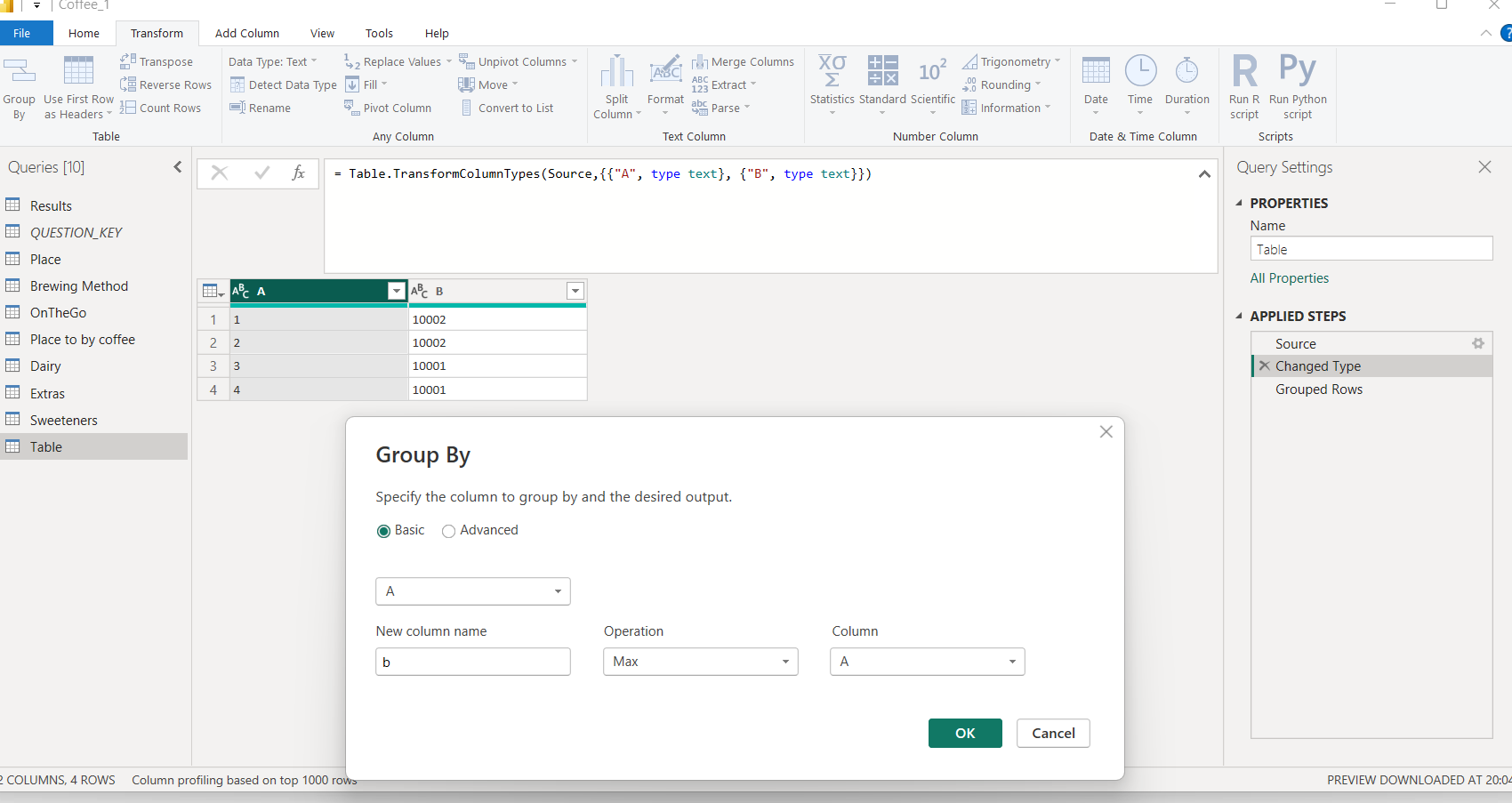Switch to the Home tab
The width and height of the screenshot is (1512, 803).
[x=84, y=33]
